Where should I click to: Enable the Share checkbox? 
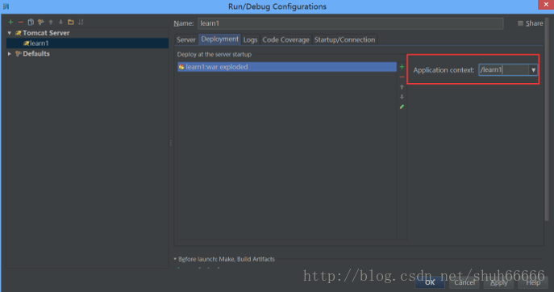pos(520,23)
